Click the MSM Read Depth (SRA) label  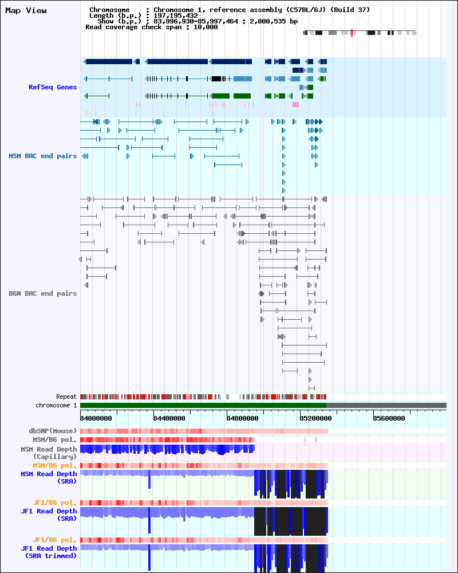pos(49,478)
